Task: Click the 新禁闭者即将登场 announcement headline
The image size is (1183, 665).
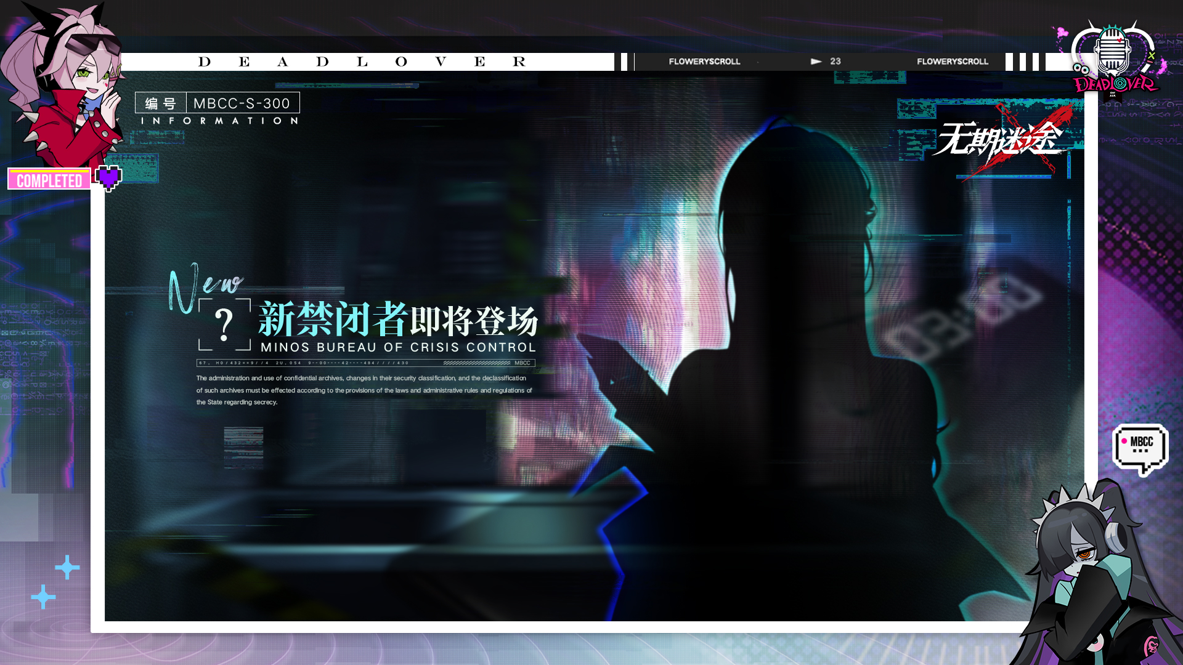Action: click(x=397, y=319)
